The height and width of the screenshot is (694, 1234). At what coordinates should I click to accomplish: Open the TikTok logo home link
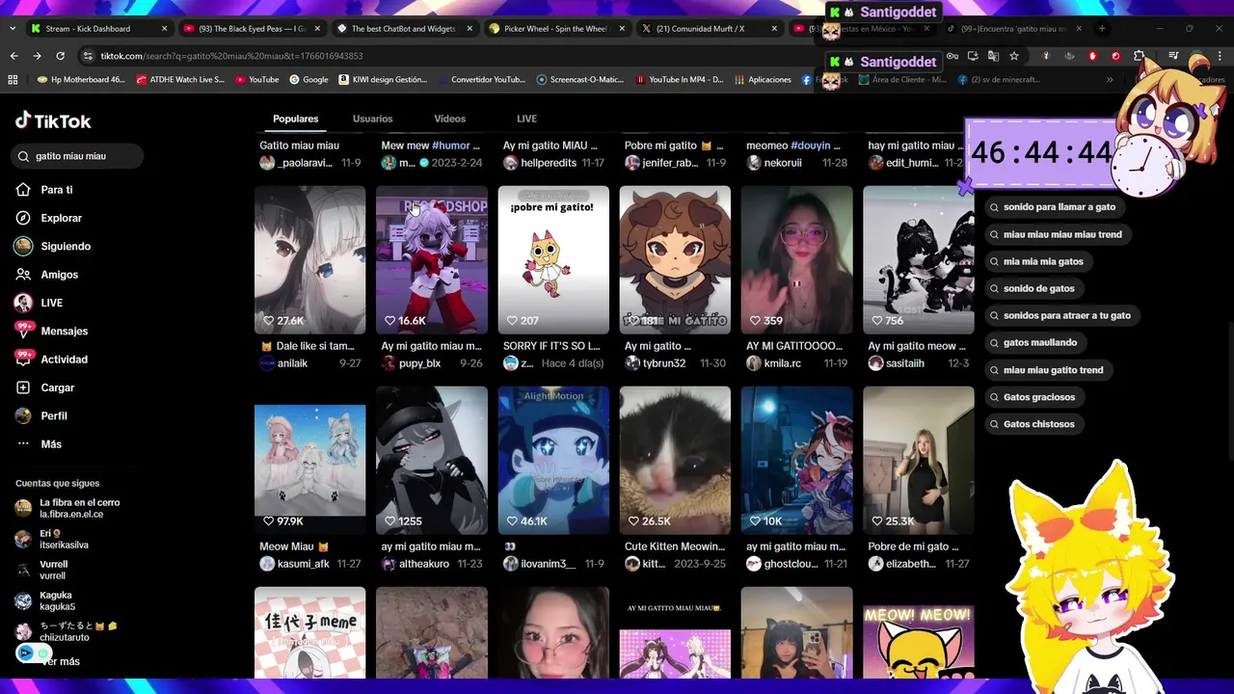click(x=53, y=120)
